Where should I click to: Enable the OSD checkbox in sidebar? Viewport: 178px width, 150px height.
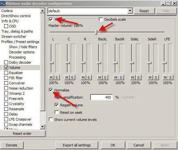tap(6, 26)
